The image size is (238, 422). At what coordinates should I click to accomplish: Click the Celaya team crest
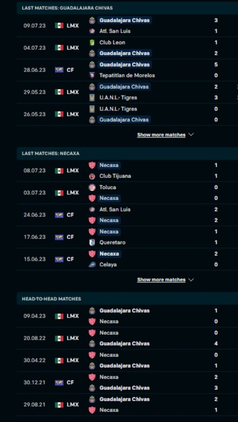click(92, 265)
